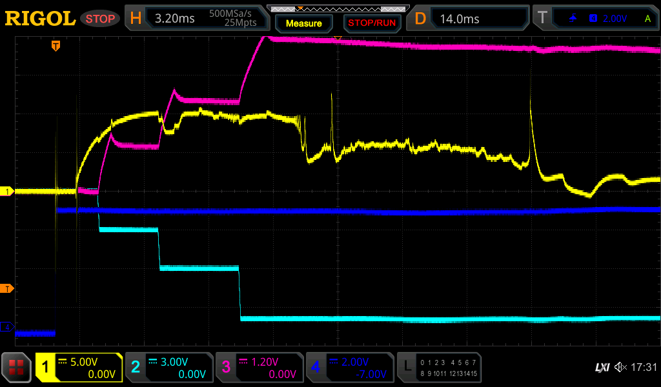Screen dimensions: 661x387
Task: Select the orange trigger level marker on left edge
Action: 7,288
